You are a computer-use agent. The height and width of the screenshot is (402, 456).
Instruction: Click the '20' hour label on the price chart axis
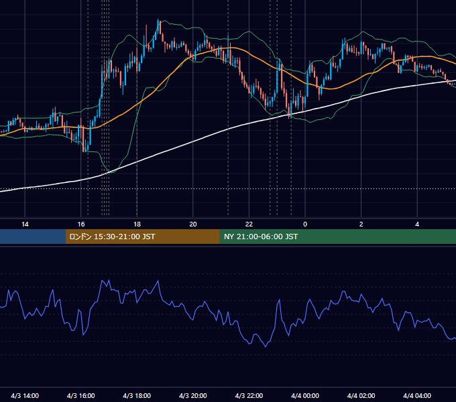[x=193, y=224]
